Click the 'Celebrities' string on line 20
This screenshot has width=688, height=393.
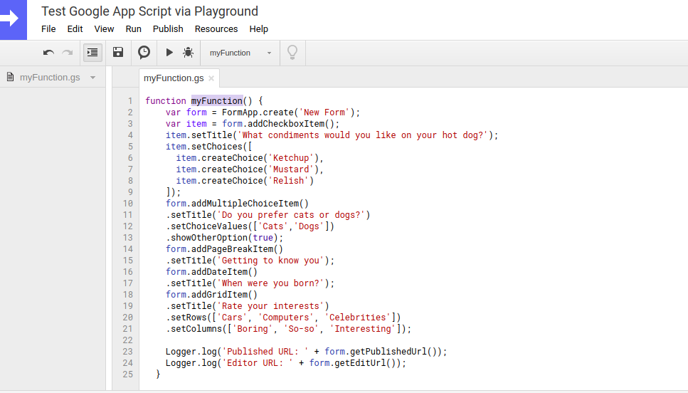[x=358, y=318]
